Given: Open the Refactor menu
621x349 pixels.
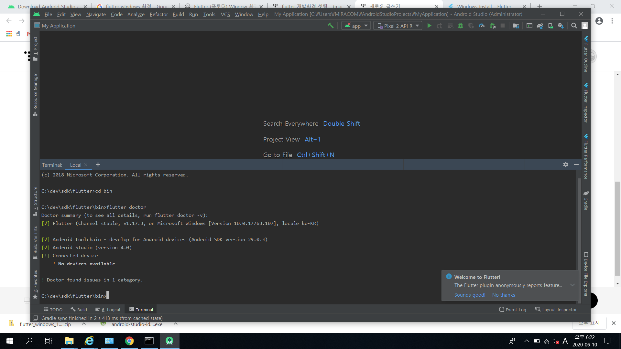Looking at the screenshot, I should (158, 14).
